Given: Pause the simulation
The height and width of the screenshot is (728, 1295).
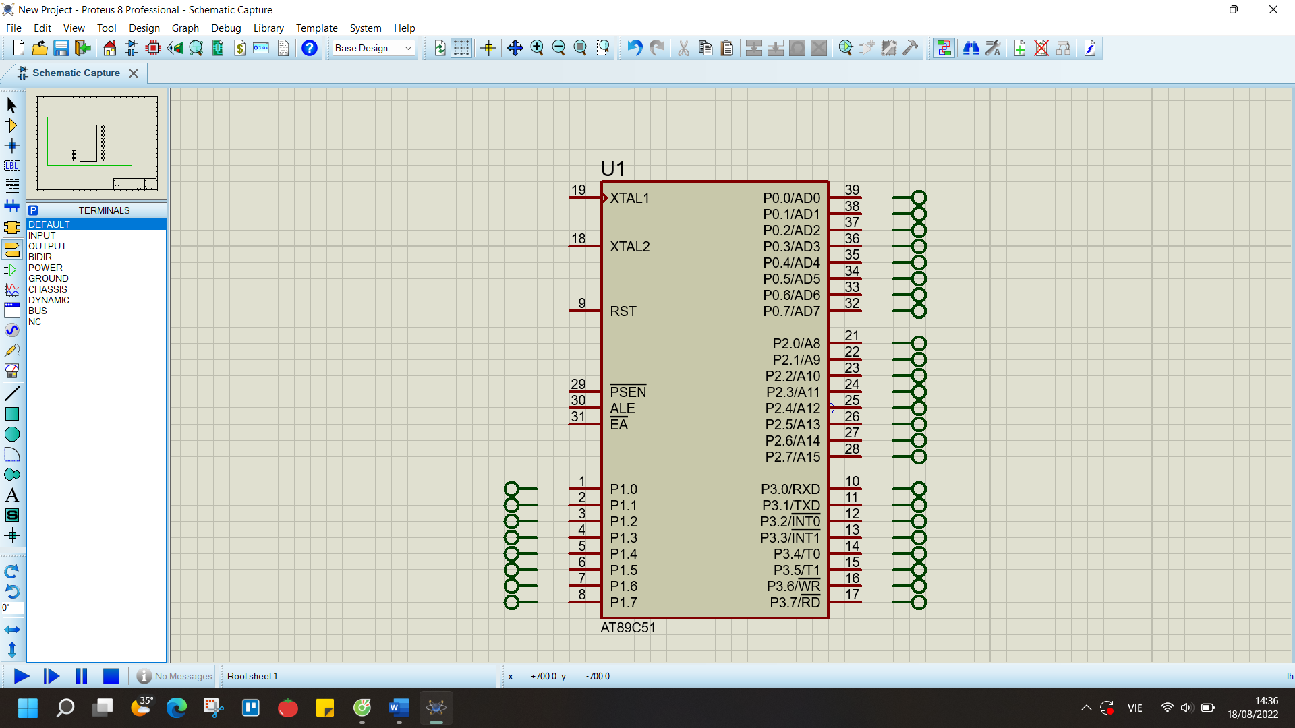Looking at the screenshot, I should point(82,676).
